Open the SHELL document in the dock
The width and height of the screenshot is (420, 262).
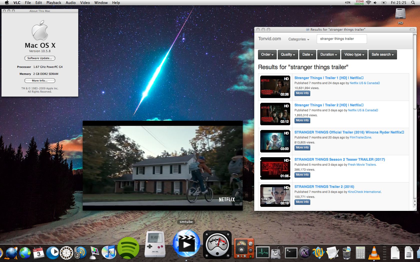tap(395, 253)
